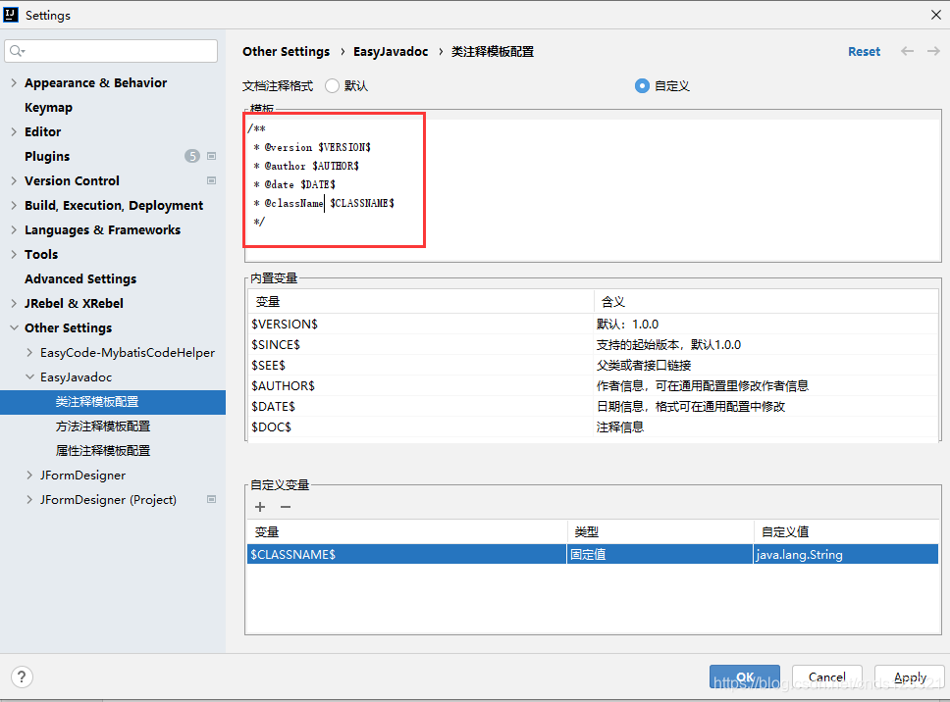Expand Appearance & Behavior section

tap(14, 83)
